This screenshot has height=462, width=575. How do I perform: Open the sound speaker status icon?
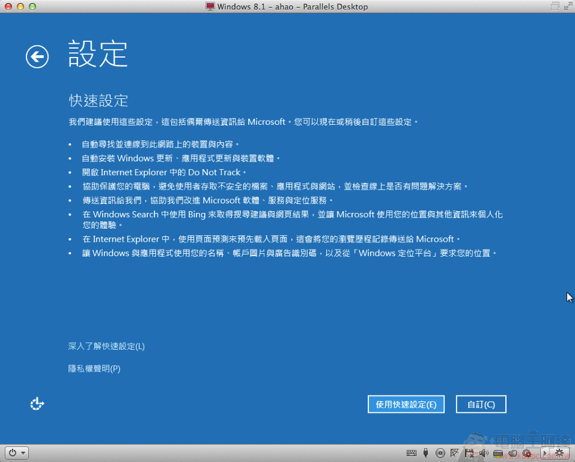[x=484, y=453]
